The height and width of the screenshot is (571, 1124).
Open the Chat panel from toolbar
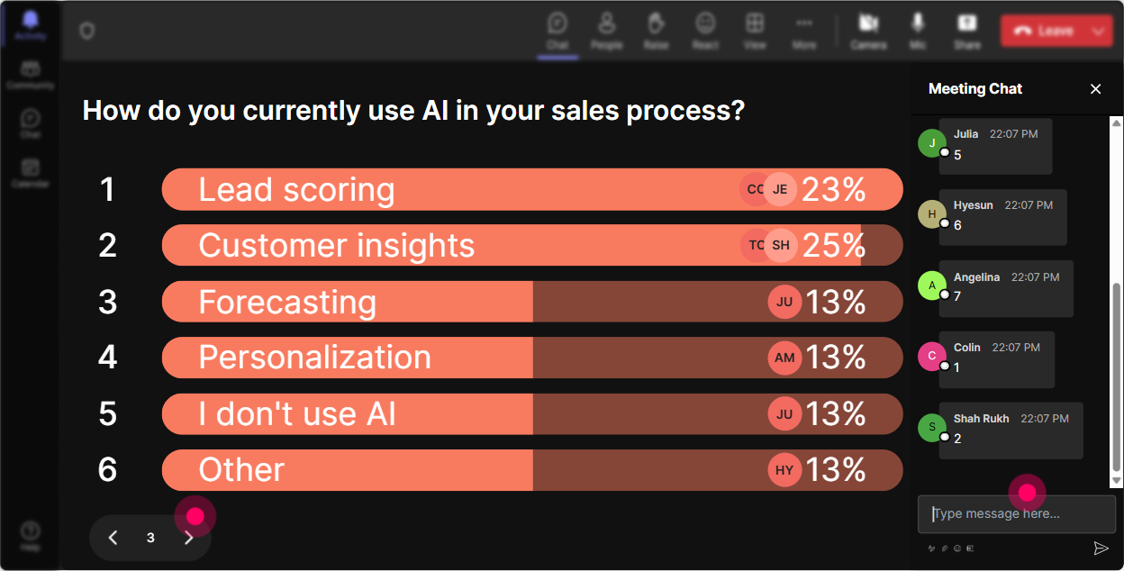point(557,31)
